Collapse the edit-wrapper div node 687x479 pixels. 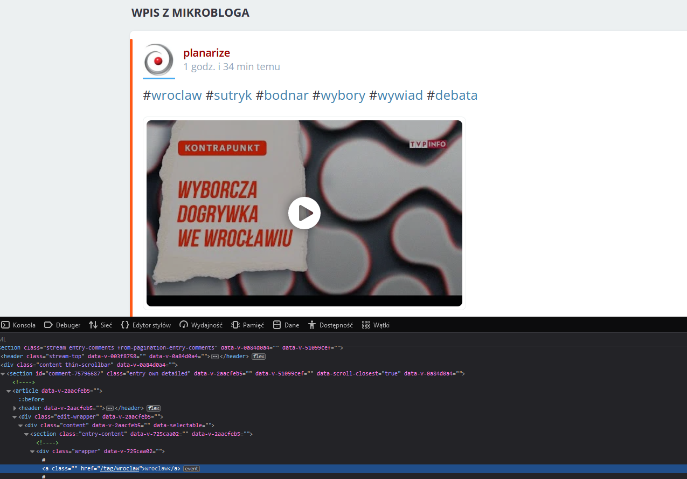coord(15,416)
